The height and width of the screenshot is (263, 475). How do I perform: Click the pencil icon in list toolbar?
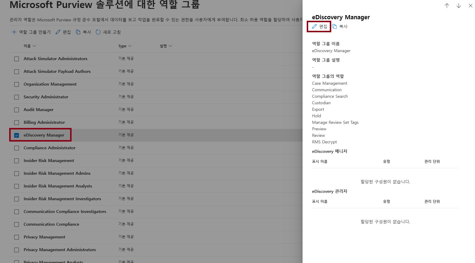tap(58, 32)
